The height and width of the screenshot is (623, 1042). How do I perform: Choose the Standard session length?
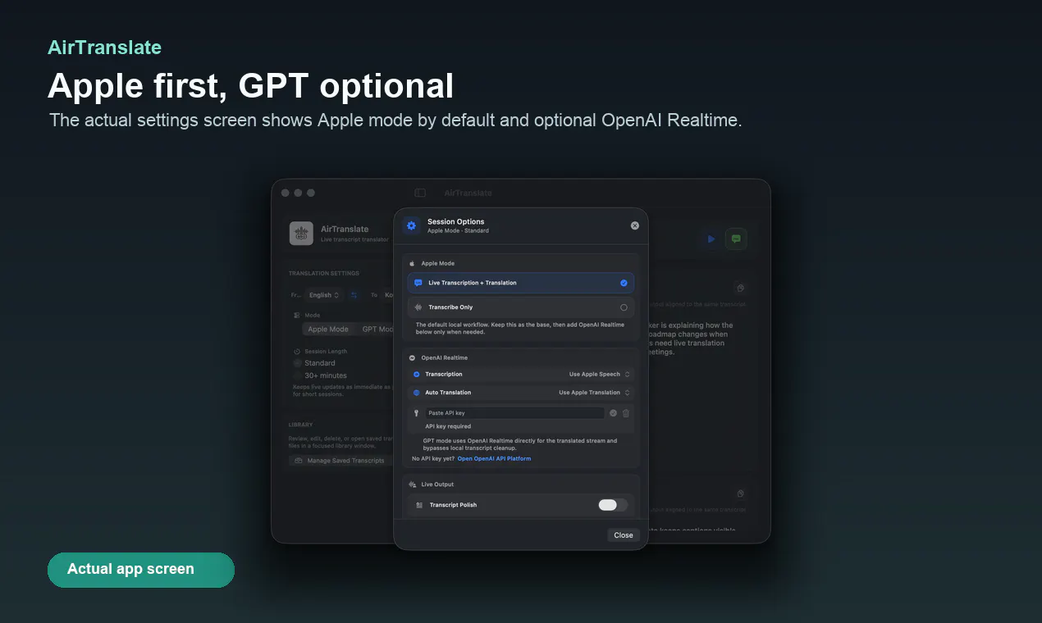[316, 363]
